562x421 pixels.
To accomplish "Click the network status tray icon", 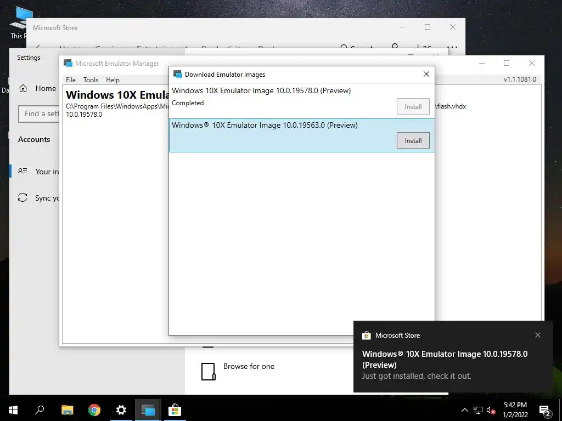I will (478, 410).
